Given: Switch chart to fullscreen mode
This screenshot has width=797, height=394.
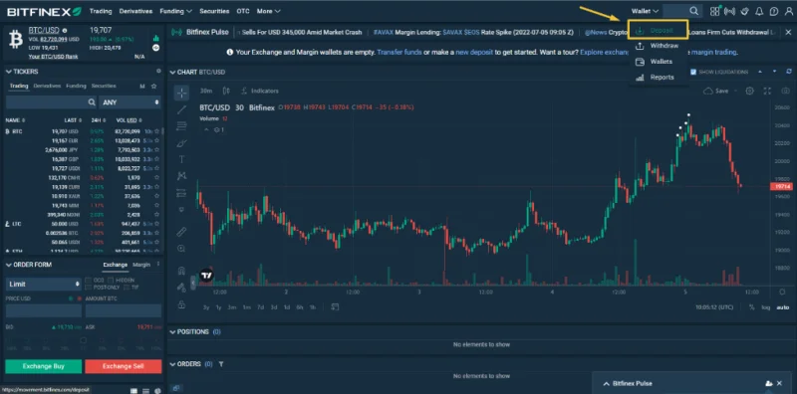Looking at the screenshot, I should pyautogui.click(x=767, y=91).
